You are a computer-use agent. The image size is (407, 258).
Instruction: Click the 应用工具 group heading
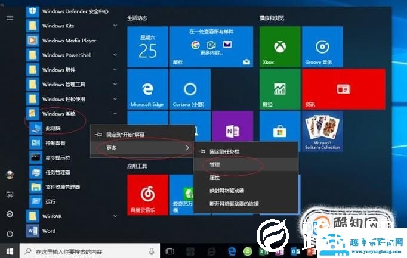pyautogui.click(x=137, y=166)
